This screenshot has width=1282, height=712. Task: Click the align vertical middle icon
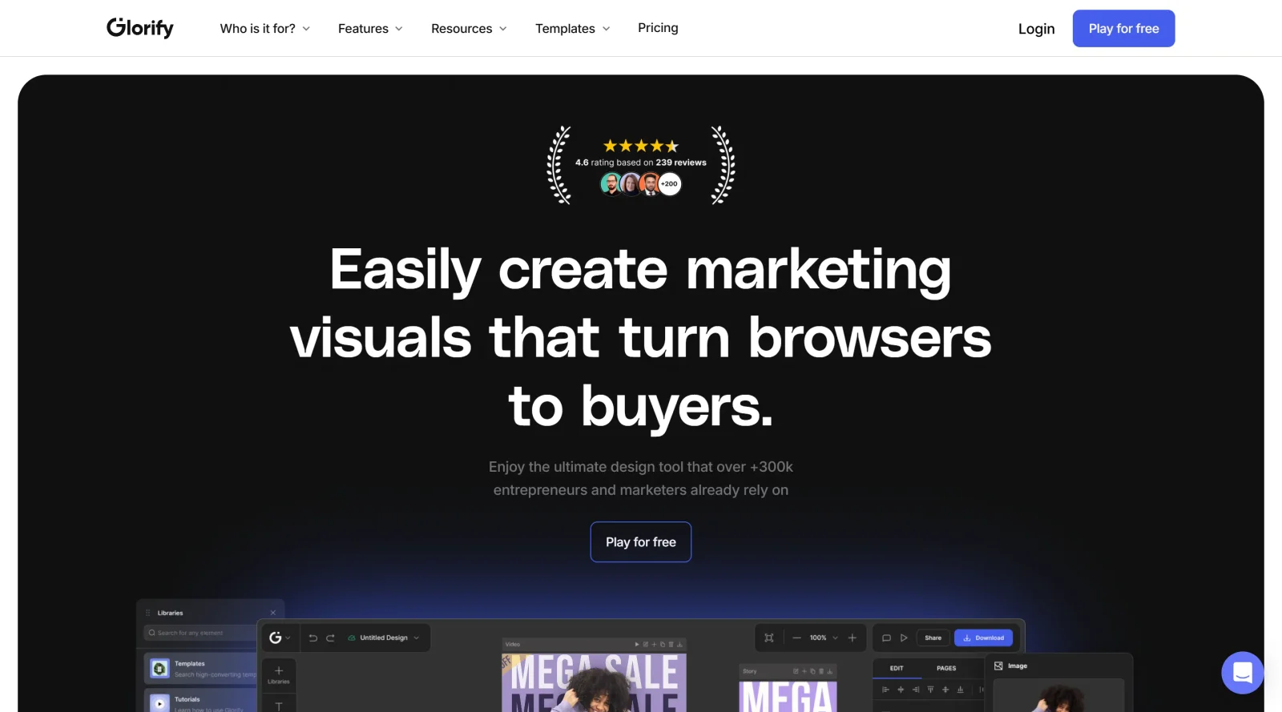(945, 690)
